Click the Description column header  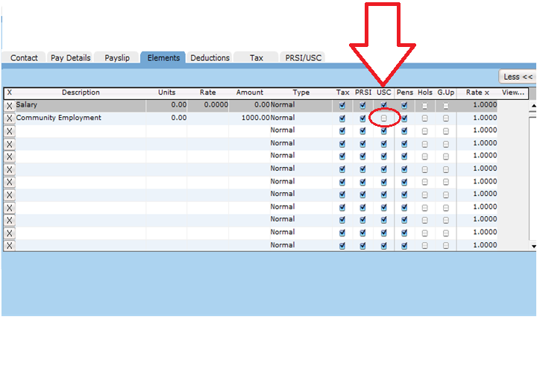click(81, 93)
